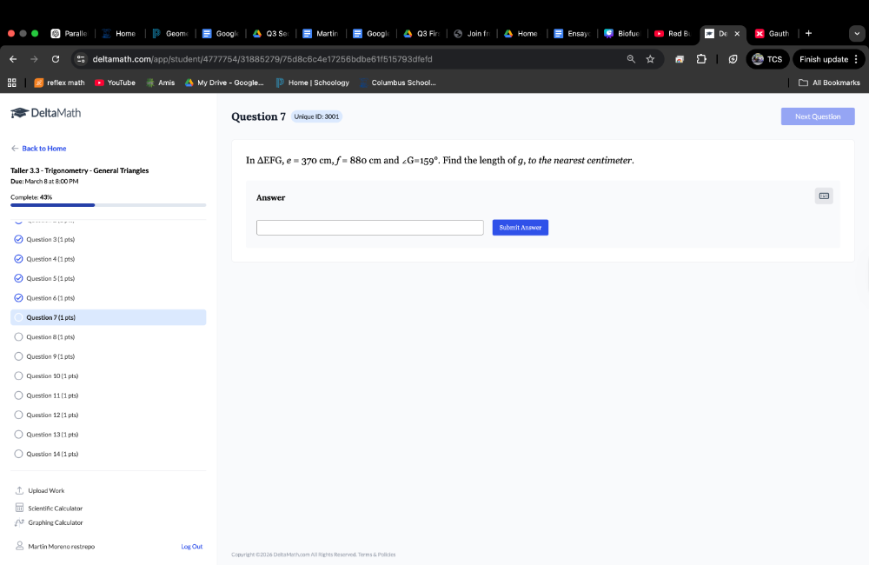
Task: Click the zoom magnifier icon in address bar
Action: click(x=631, y=59)
